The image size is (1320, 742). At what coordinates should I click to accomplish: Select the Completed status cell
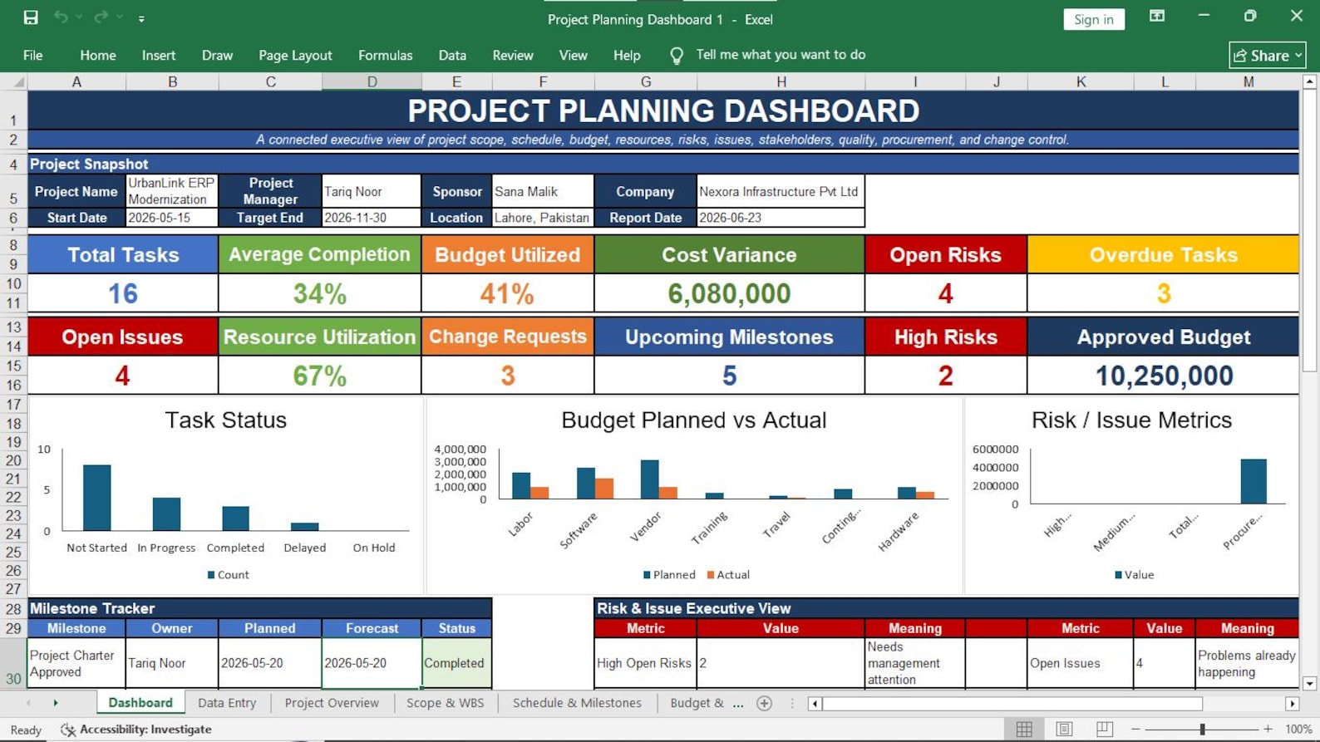click(x=456, y=663)
